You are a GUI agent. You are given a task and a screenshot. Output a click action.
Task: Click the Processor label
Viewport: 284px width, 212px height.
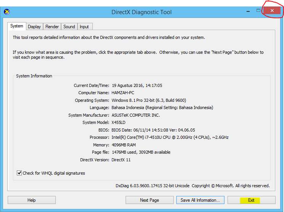[x=99, y=138]
